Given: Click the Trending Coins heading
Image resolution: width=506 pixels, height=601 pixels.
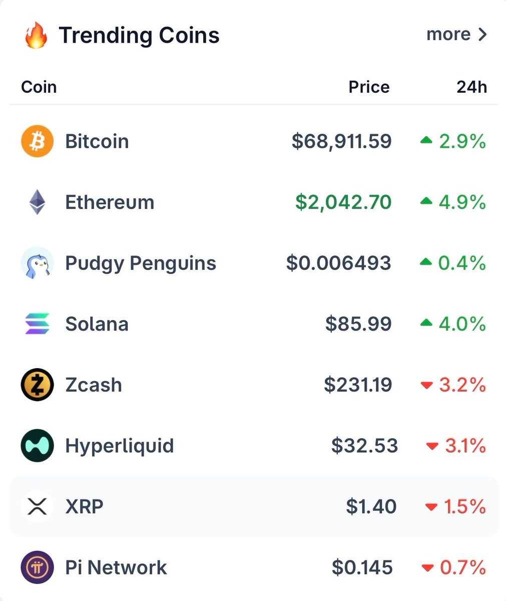Looking at the screenshot, I should pyautogui.click(x=139, y=36).
